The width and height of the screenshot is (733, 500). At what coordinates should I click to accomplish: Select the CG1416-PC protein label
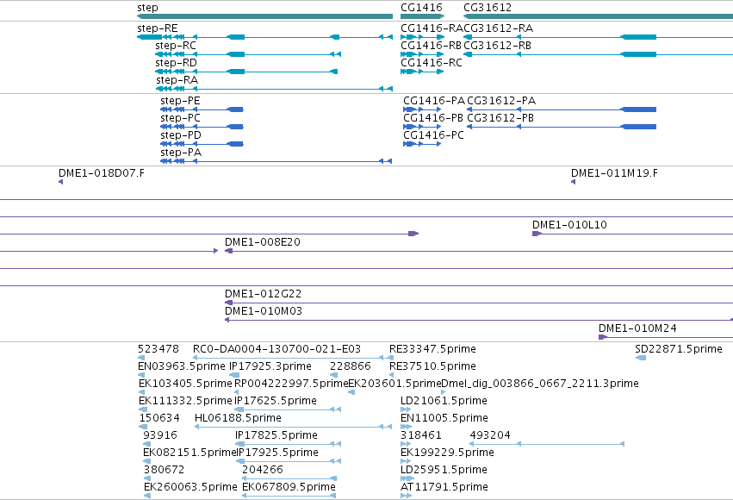433,135
